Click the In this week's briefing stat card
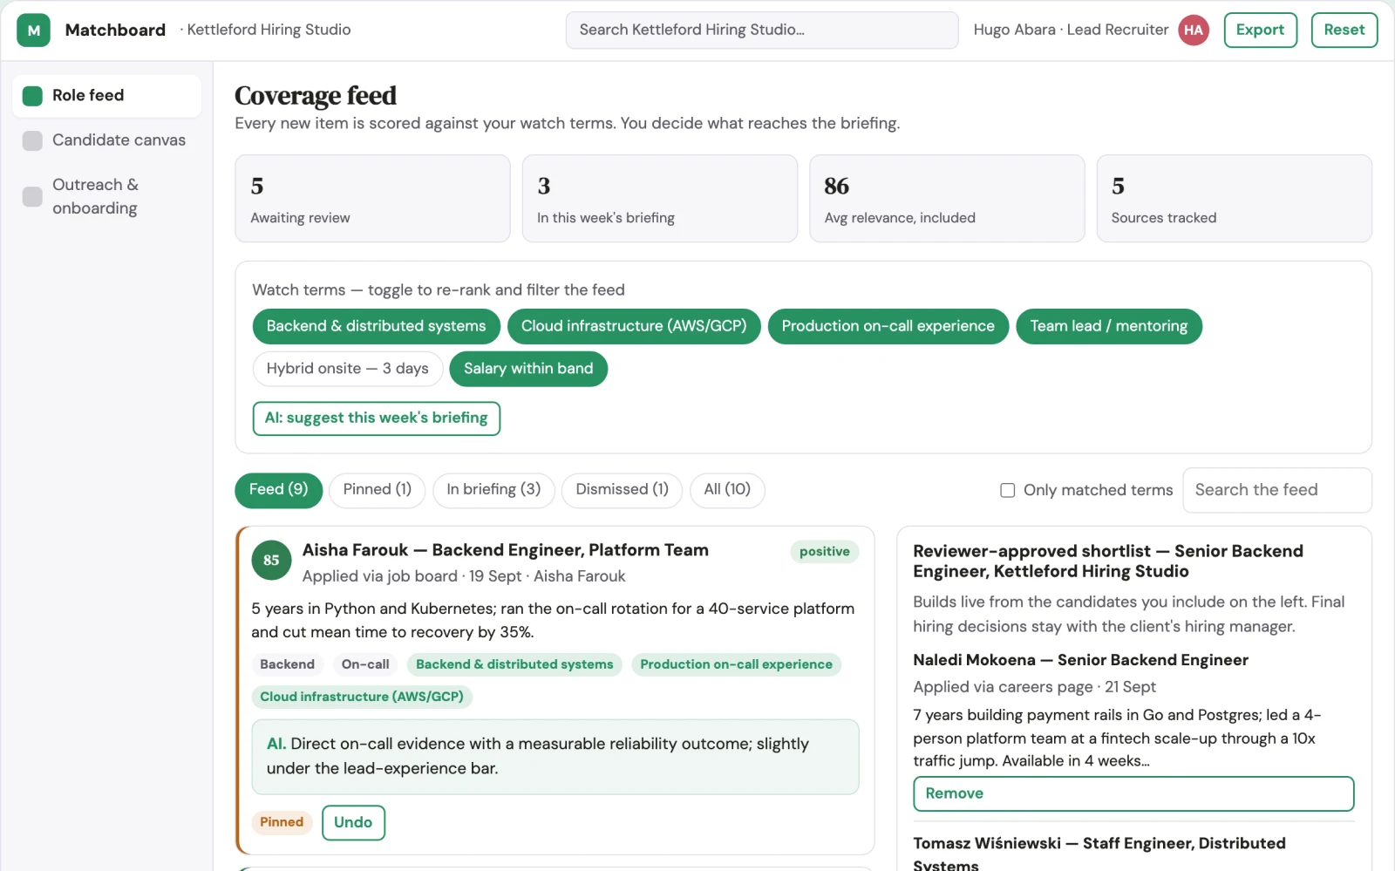The image size is (1395, 871). [x=660, y=199]
